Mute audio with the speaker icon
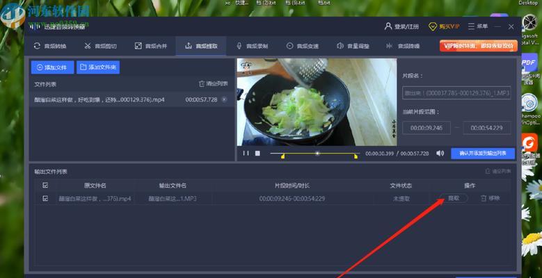 tap(440, 153)
